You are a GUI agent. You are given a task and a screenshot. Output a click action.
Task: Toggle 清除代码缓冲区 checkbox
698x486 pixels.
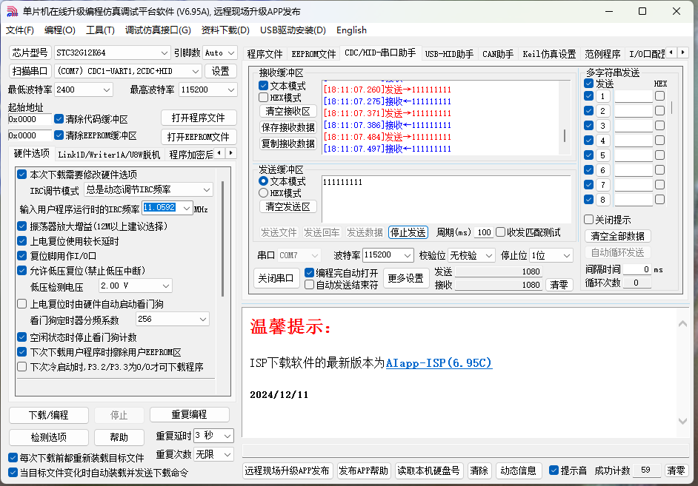pyautogui.click(x=59, y=119)
